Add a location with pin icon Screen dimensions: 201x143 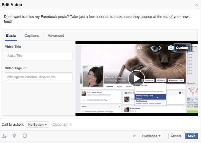[x=14, y=136]
